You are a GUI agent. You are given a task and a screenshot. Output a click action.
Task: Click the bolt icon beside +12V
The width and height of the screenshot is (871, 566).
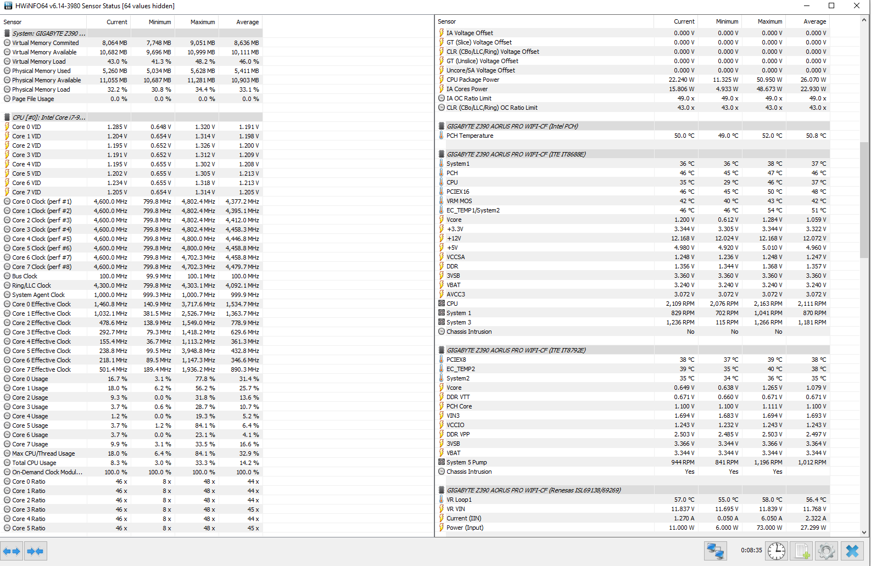442,238
